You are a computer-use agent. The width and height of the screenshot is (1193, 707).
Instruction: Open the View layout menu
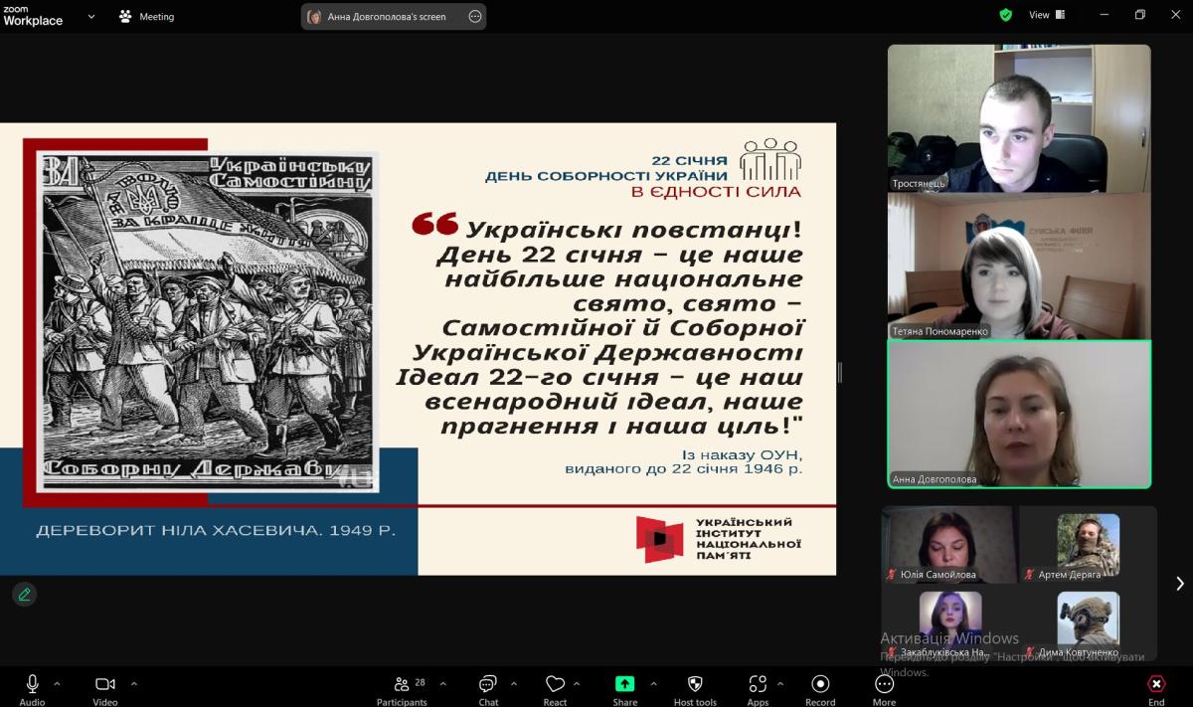tap(1046, 15)
